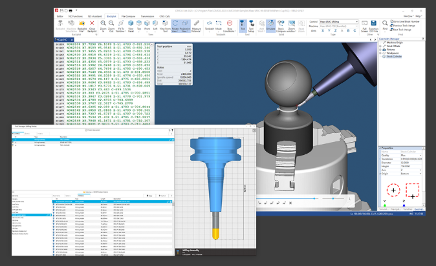The height and width of the screenshot is (266, 436).
Task: Click the simulation speed slider handle
Action: tap(333, 198)
